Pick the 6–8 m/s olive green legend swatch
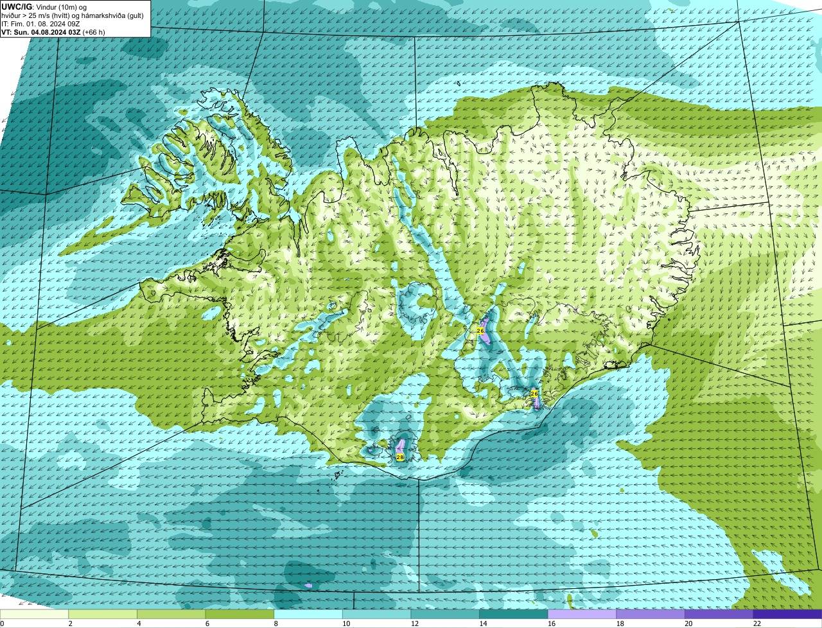The width and height of the screenshot is (822, 628). (240, 614)
